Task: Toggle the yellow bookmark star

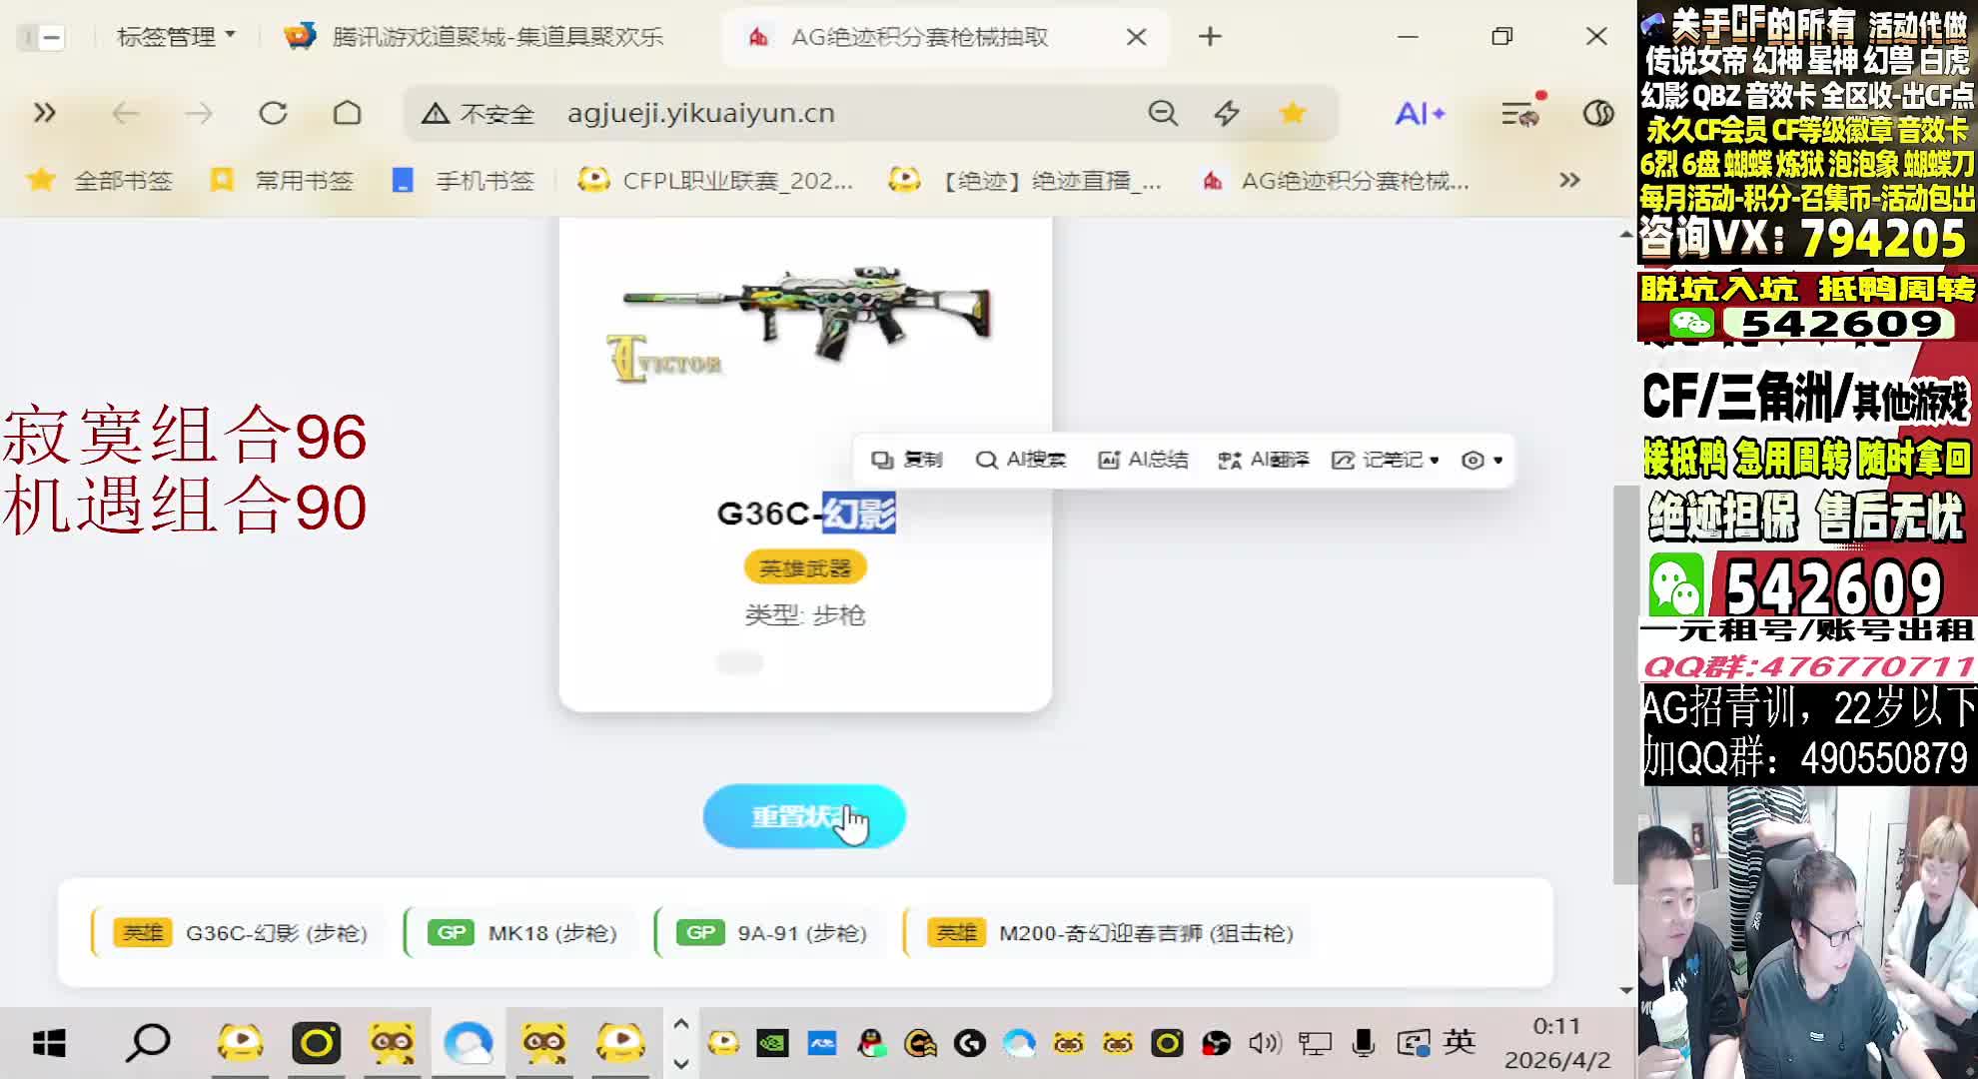Action: pyautogui.click(x=1293, y=113)
